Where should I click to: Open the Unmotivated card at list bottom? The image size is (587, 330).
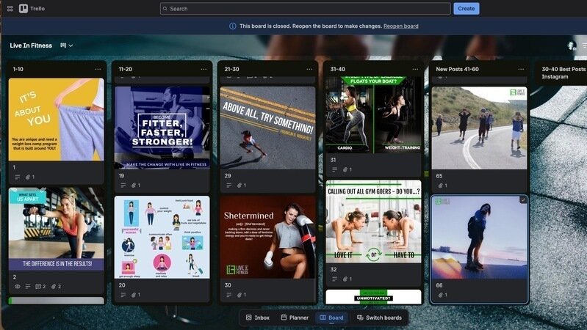click(374, 297)
